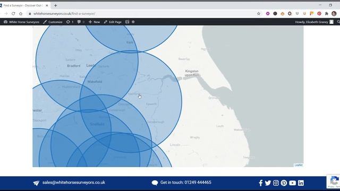Open the updates counter in the admin bar
Image resolution: width=340 pixels, height=191 pixels.
(70, 22)
